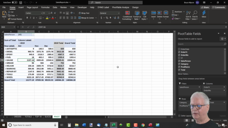
Task: Click the Paste icon in Clipboard group
Action: (4, 14)
